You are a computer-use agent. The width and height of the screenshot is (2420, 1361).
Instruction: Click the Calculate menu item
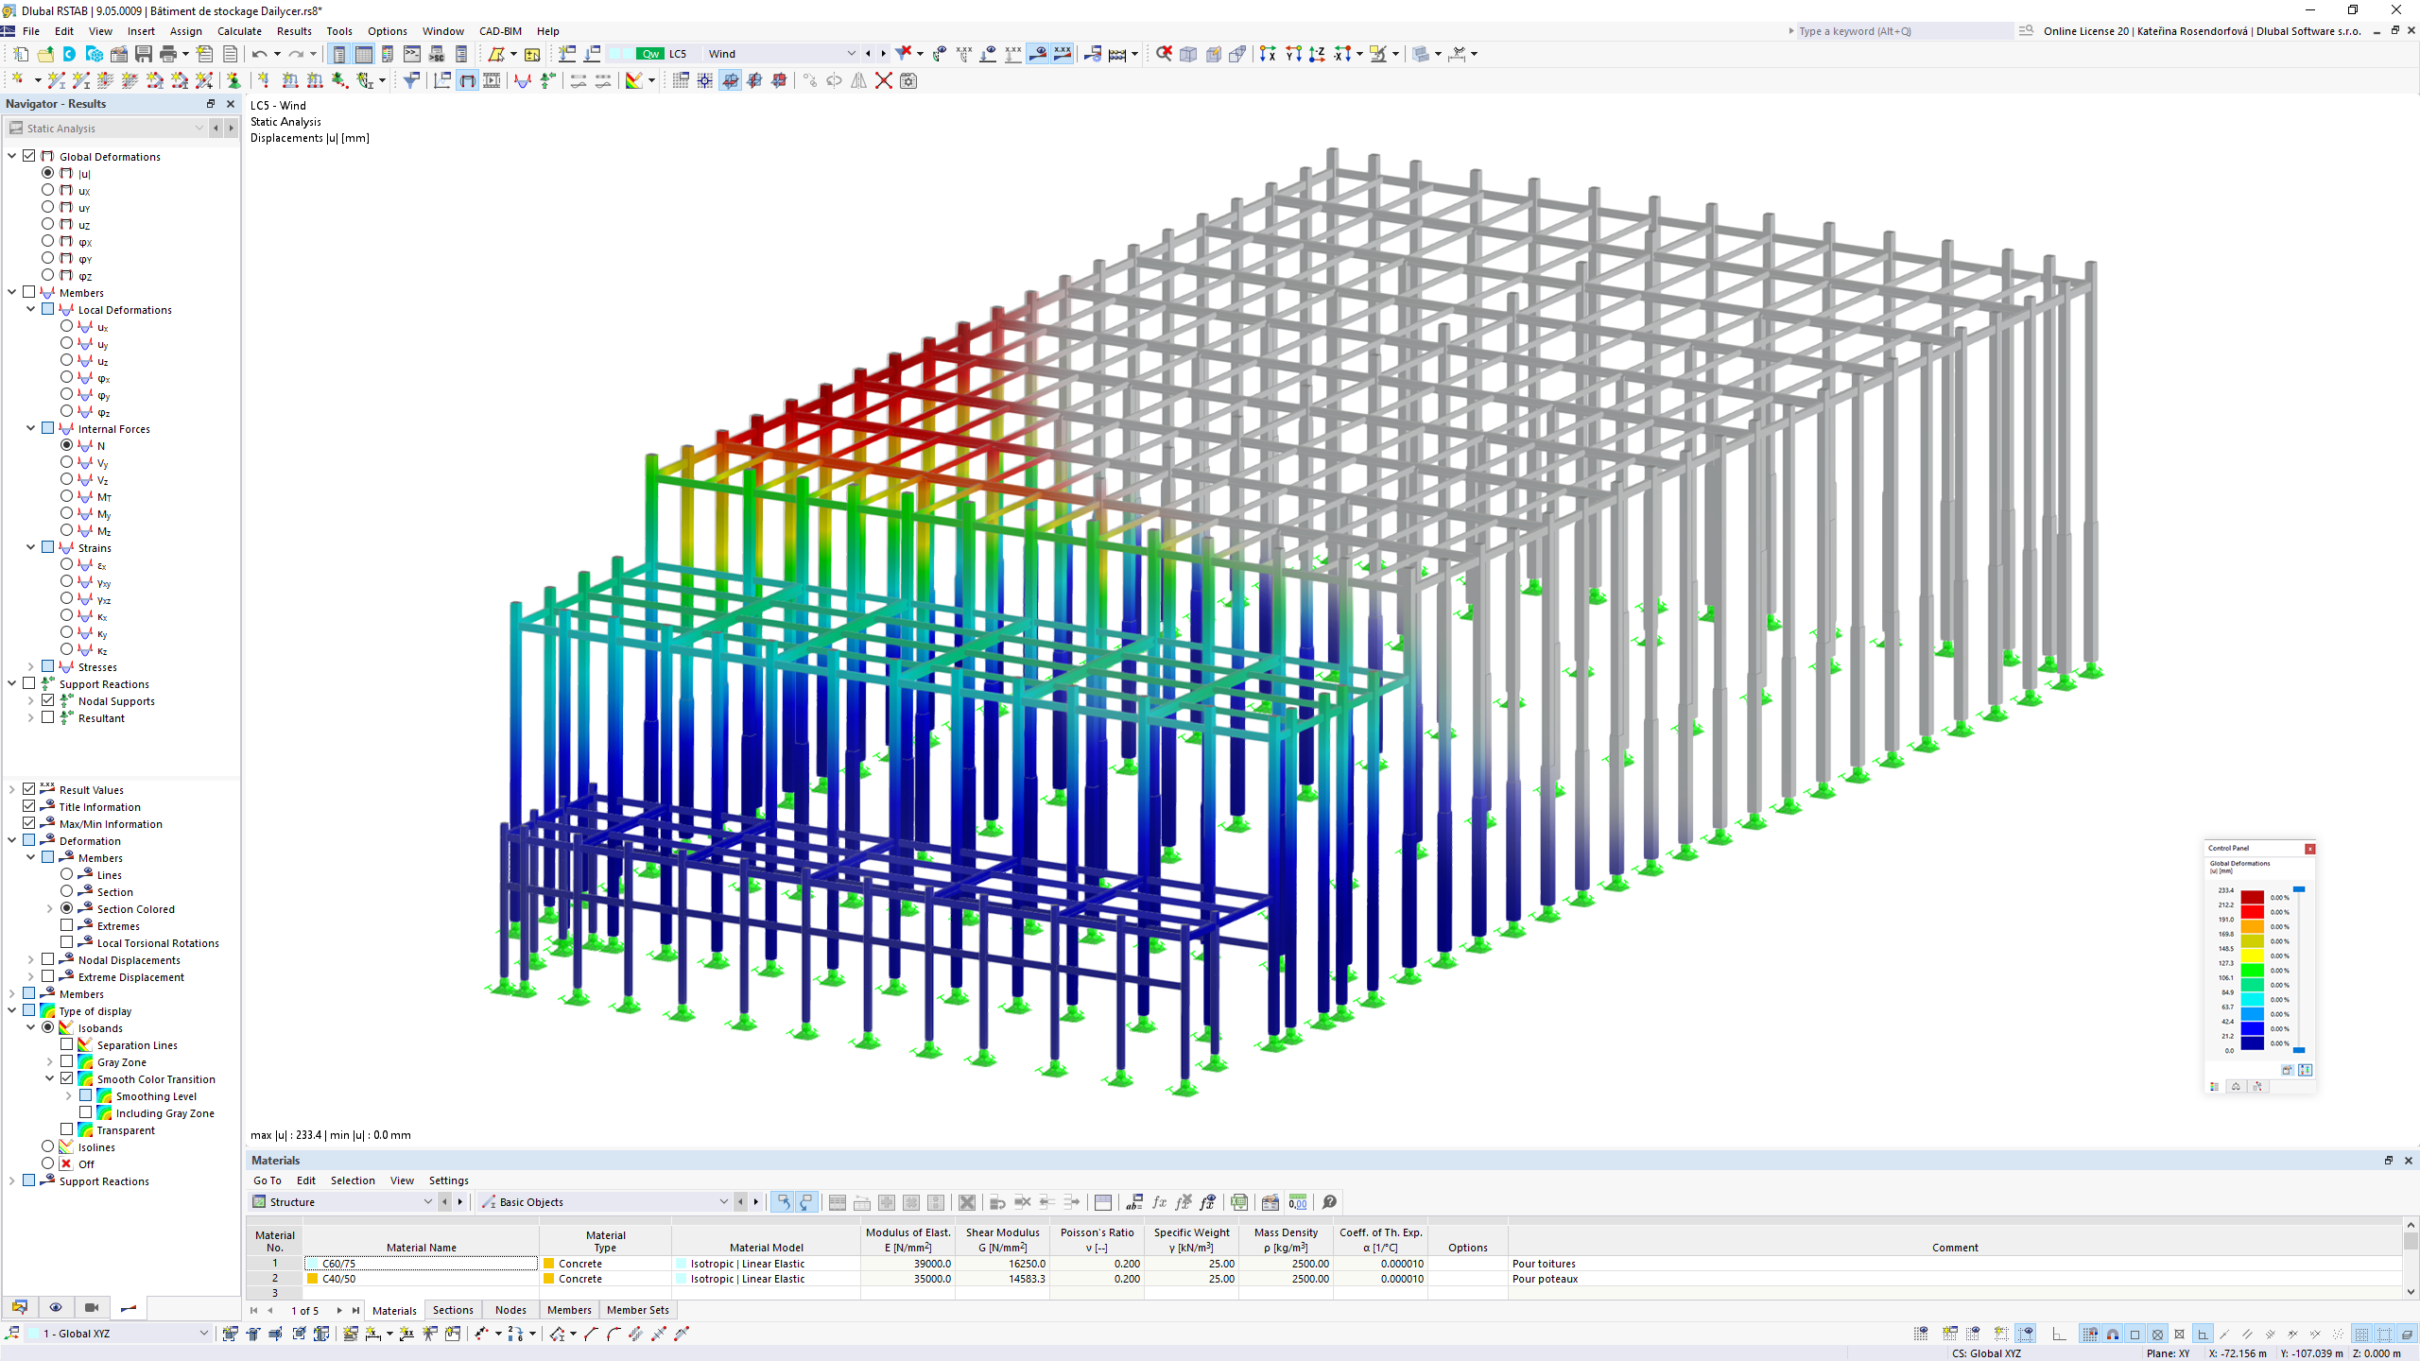coord(237,30)
